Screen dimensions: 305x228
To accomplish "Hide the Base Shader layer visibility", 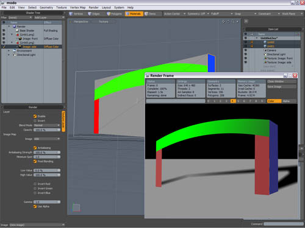I will pos(4,30).
